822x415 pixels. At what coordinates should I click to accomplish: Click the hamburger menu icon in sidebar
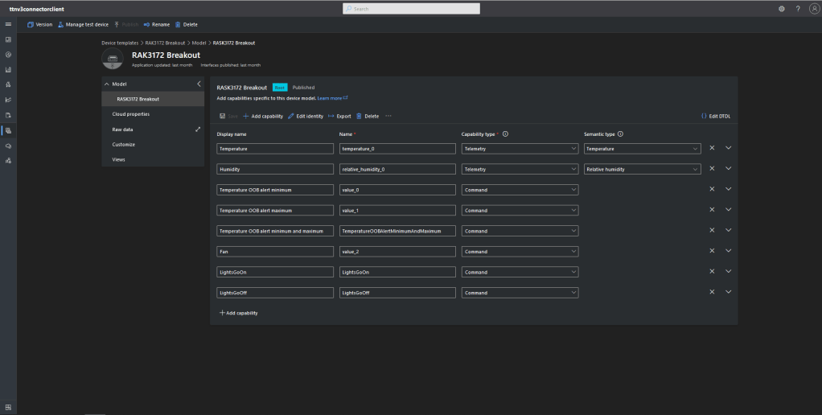tap(8, 24)
